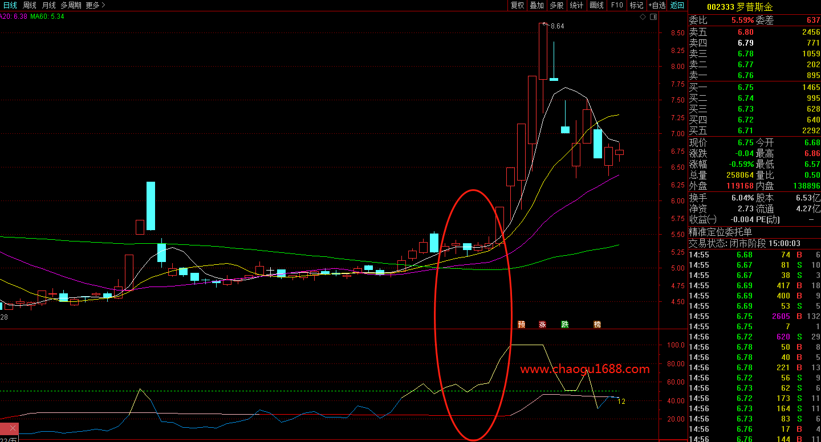Click the 买一 price 6.75

click(745, 87)
